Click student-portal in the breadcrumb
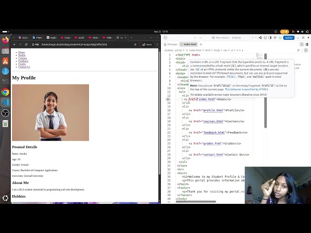This screenshot has height=233, width=311. click(173, 50)
